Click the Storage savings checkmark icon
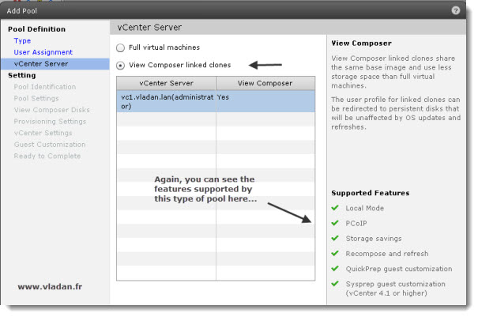The width and height of the screenshot is (478, 317). pyautogui.click(x=335, y=238)
